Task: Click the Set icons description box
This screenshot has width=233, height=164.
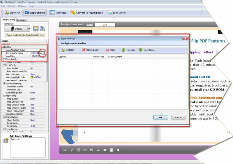Action: click(x=28, y=147)
